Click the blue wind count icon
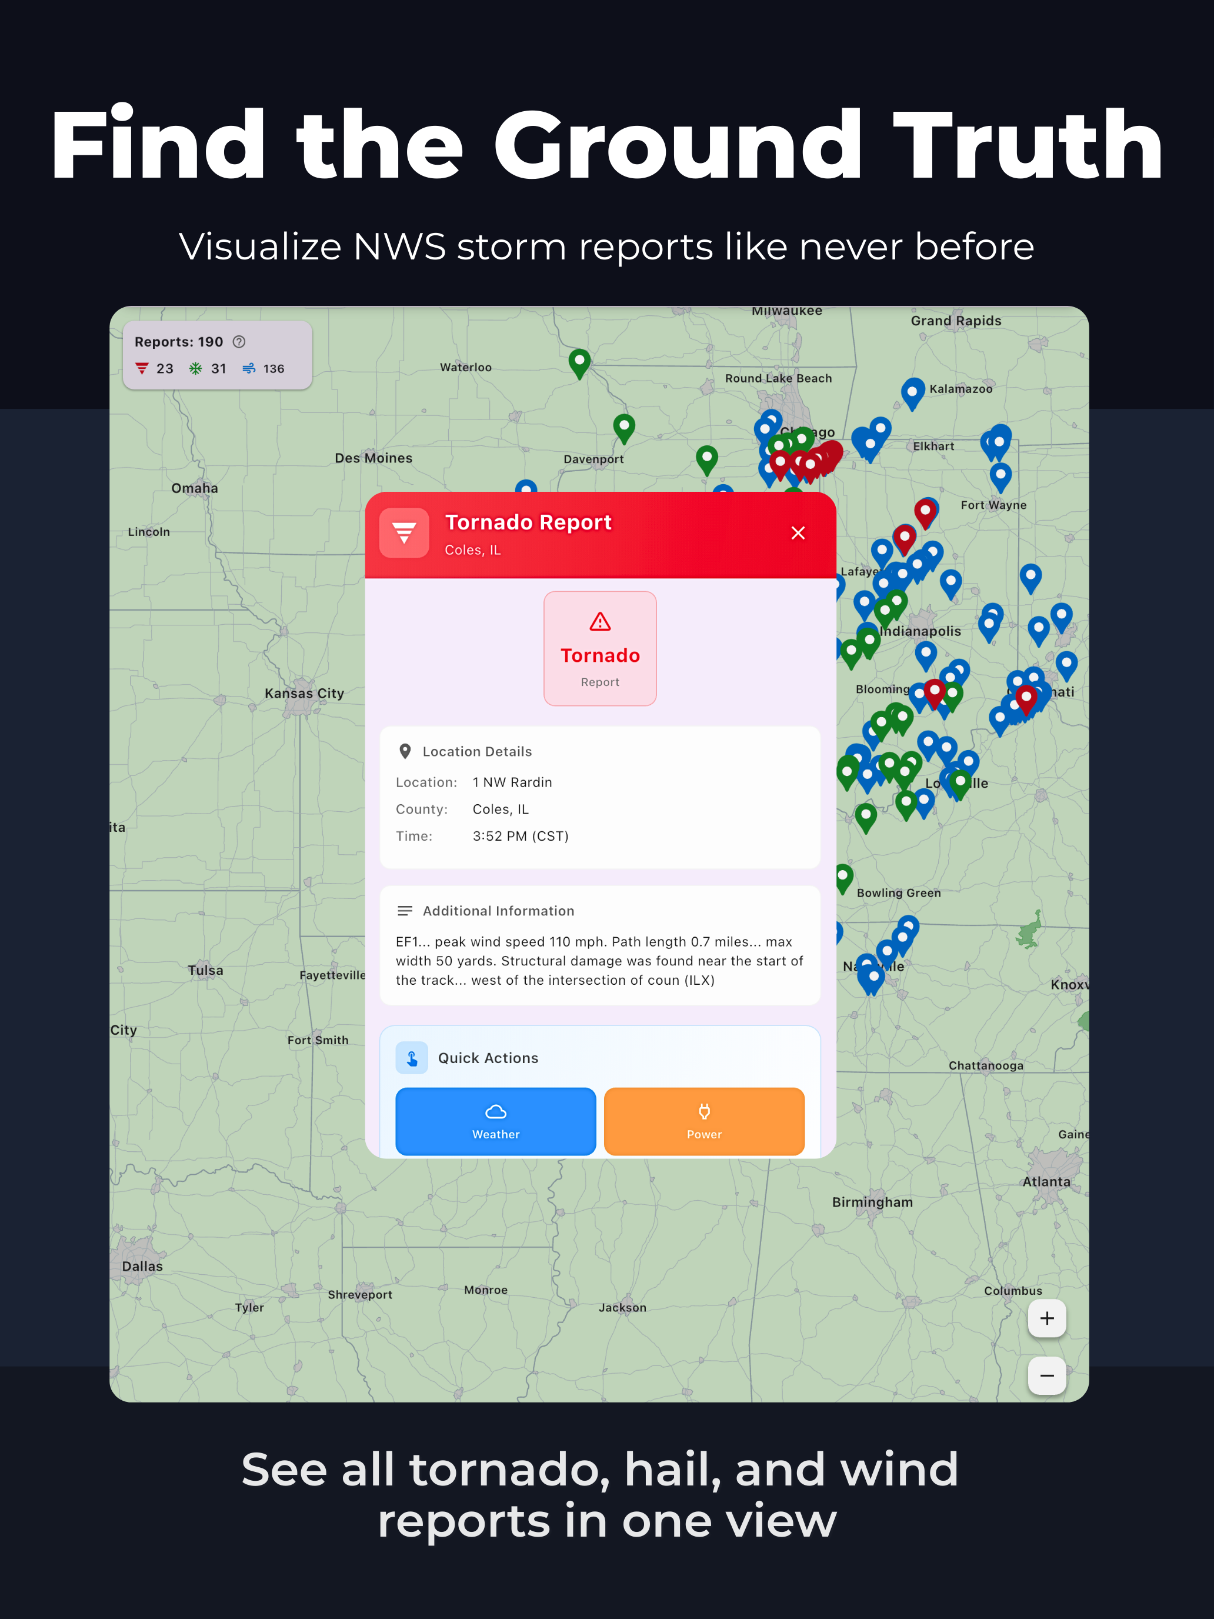 (249, 368)
